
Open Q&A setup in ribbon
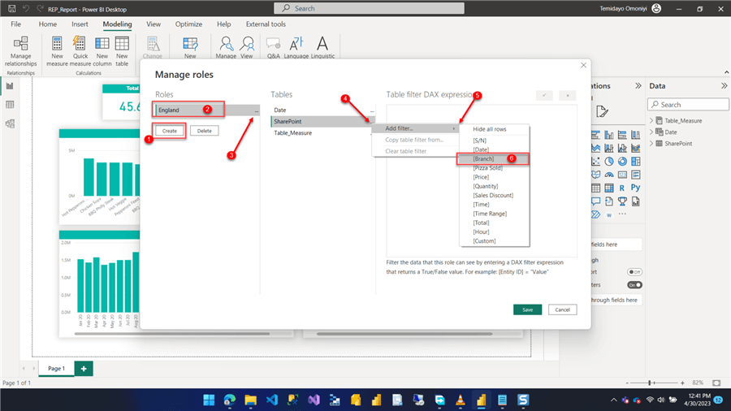(x=273, y=48)
